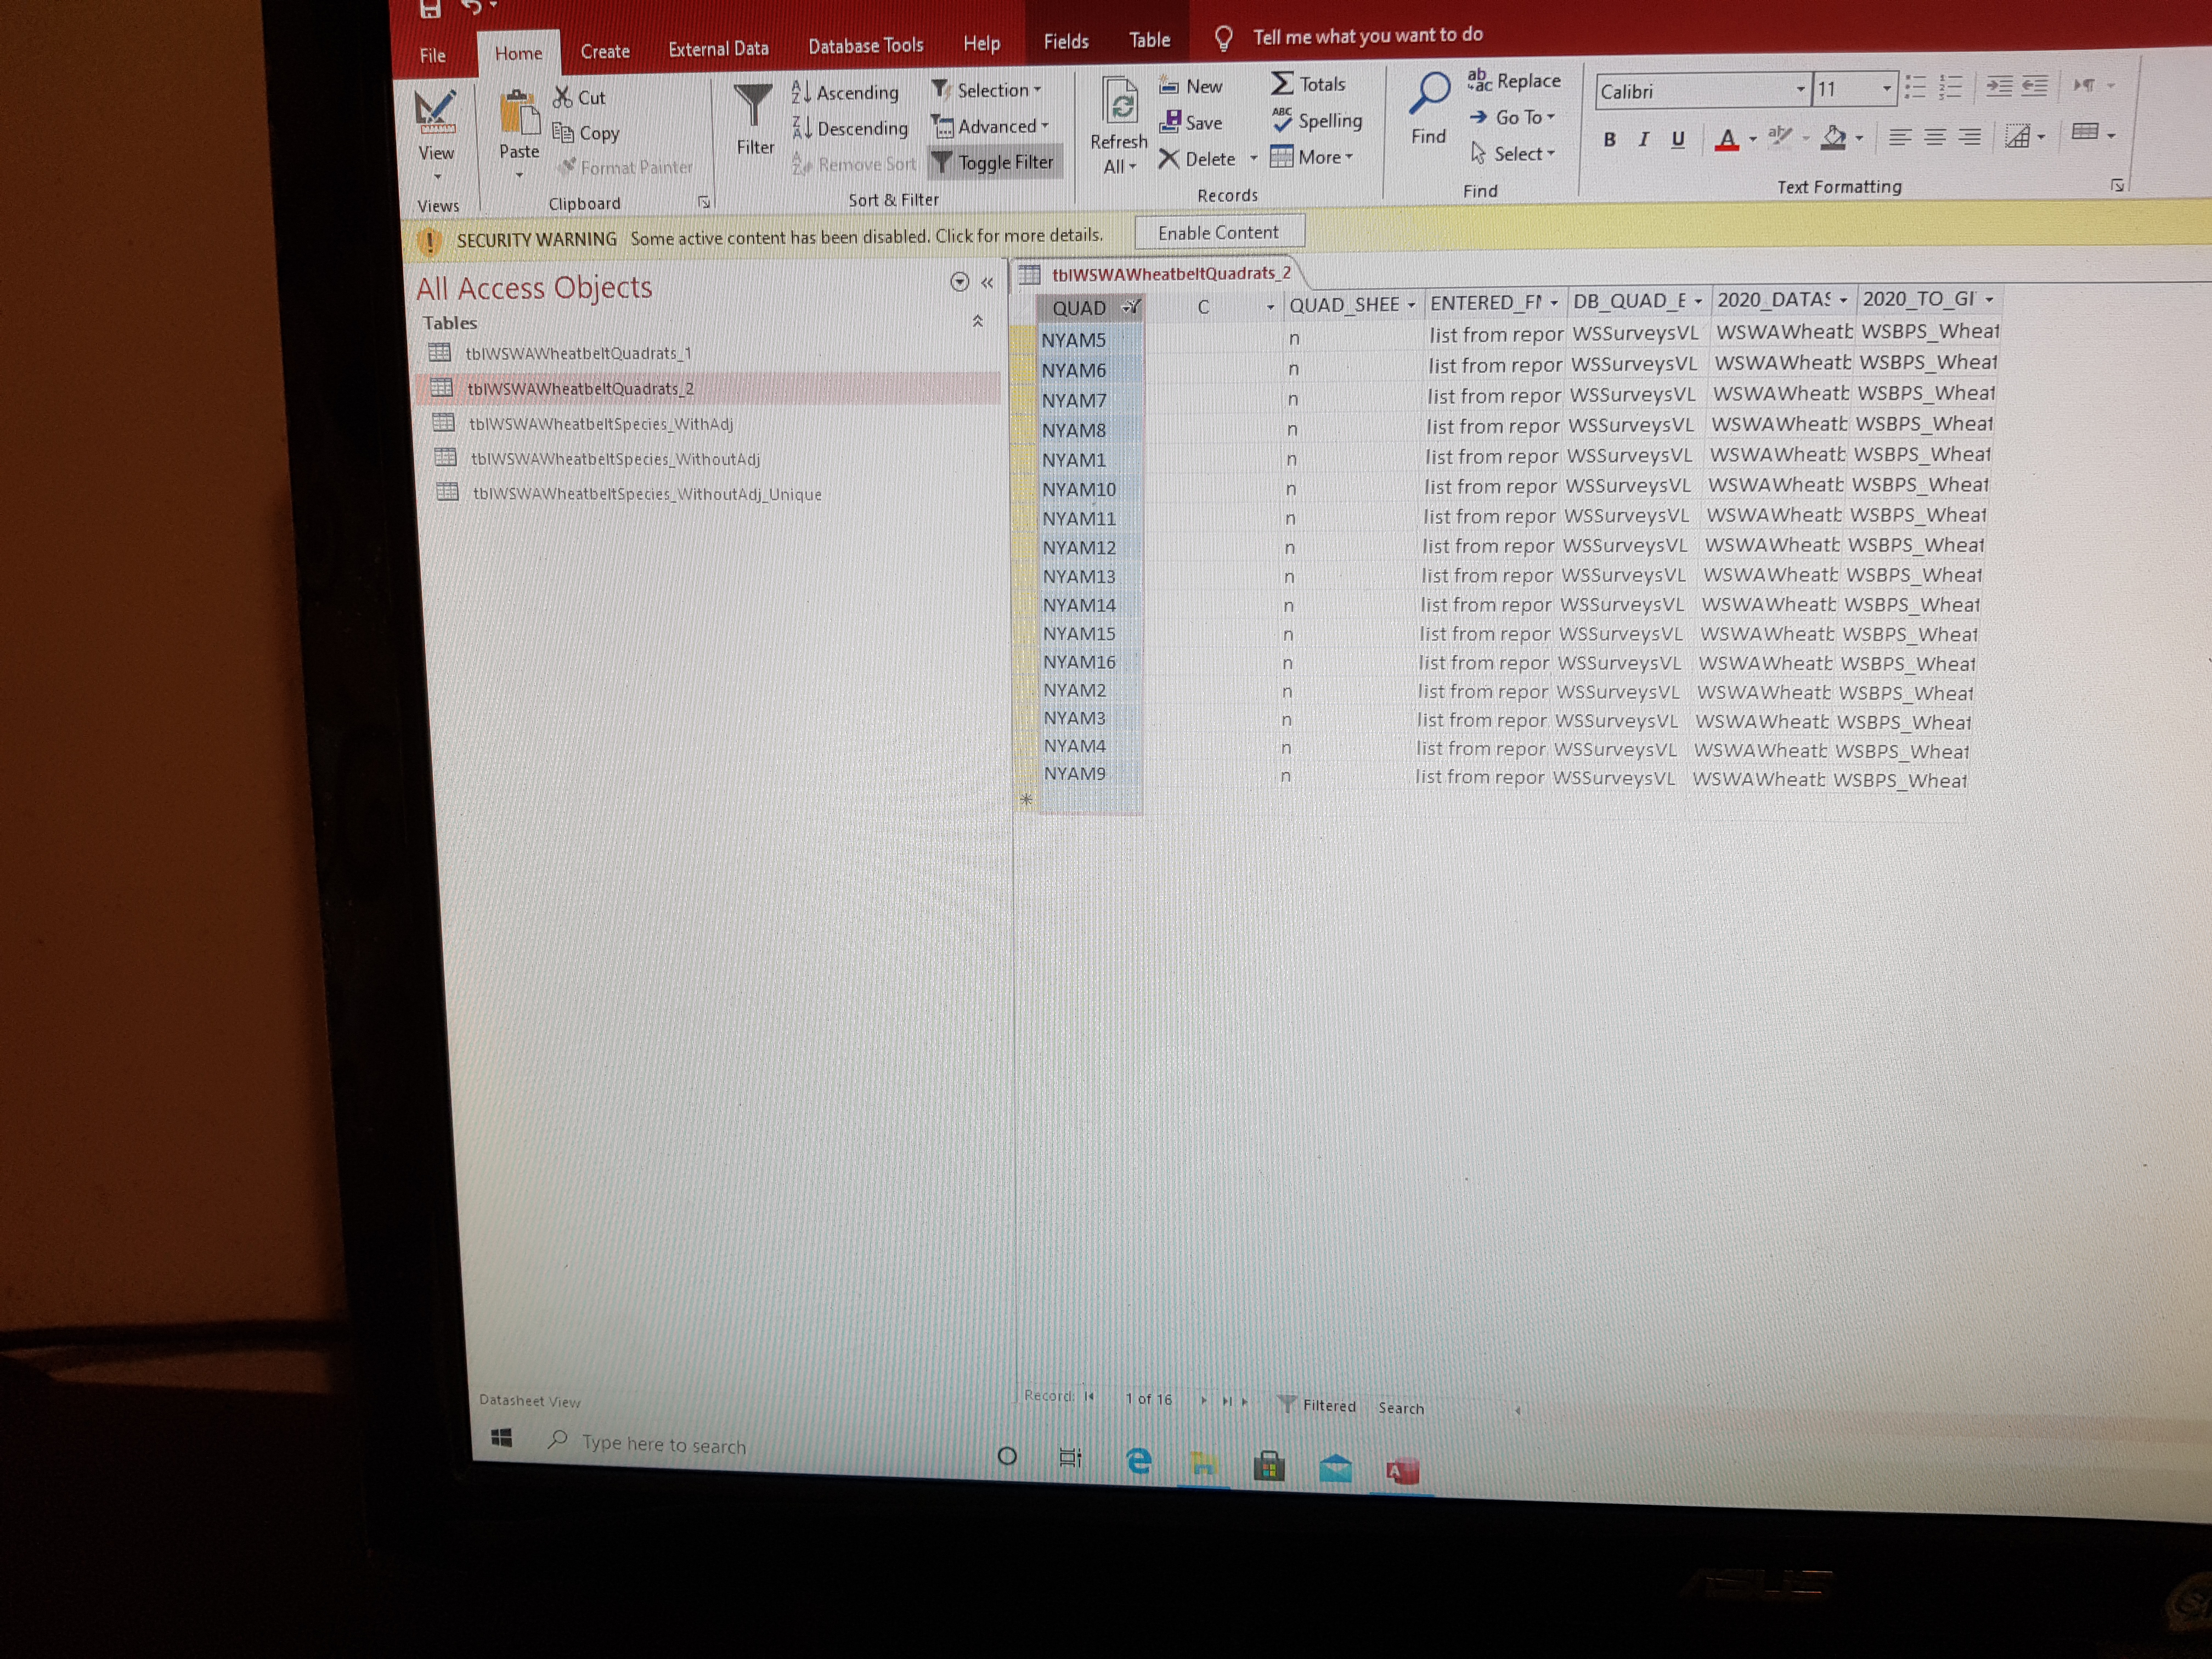This screenshot has height=1659, width=2212.
Task: Sort records Ascending
Action: [846, 92]
